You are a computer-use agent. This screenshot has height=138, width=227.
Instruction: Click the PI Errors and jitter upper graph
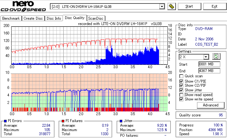click(89, 45)
